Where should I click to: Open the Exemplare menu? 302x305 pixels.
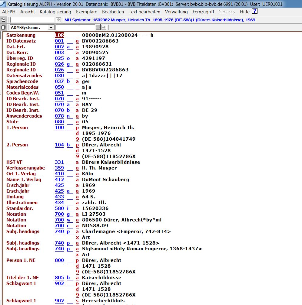tap(87, 12)
